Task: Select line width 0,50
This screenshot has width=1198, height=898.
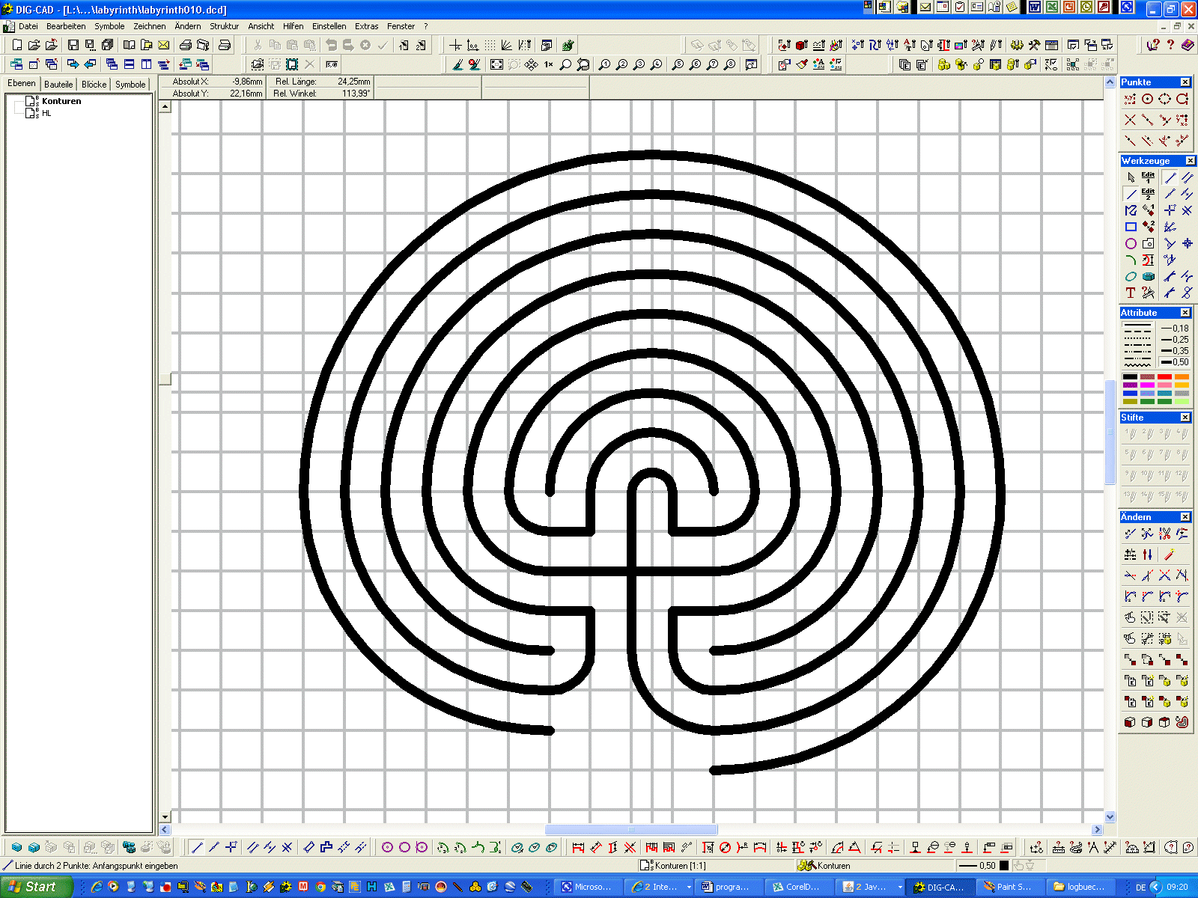Action: pos(1175,362)
